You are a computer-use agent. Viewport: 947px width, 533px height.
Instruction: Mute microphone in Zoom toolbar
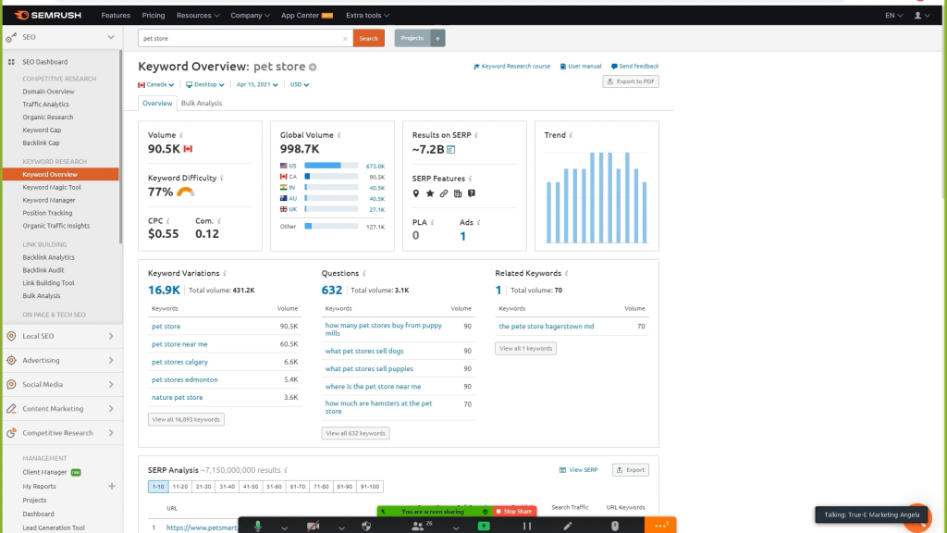coord(258,526)
